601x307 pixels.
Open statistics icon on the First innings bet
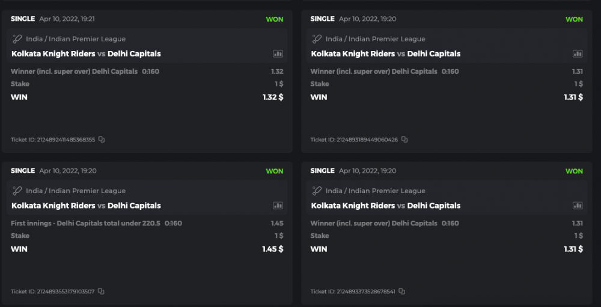click(x=278, y=206)
